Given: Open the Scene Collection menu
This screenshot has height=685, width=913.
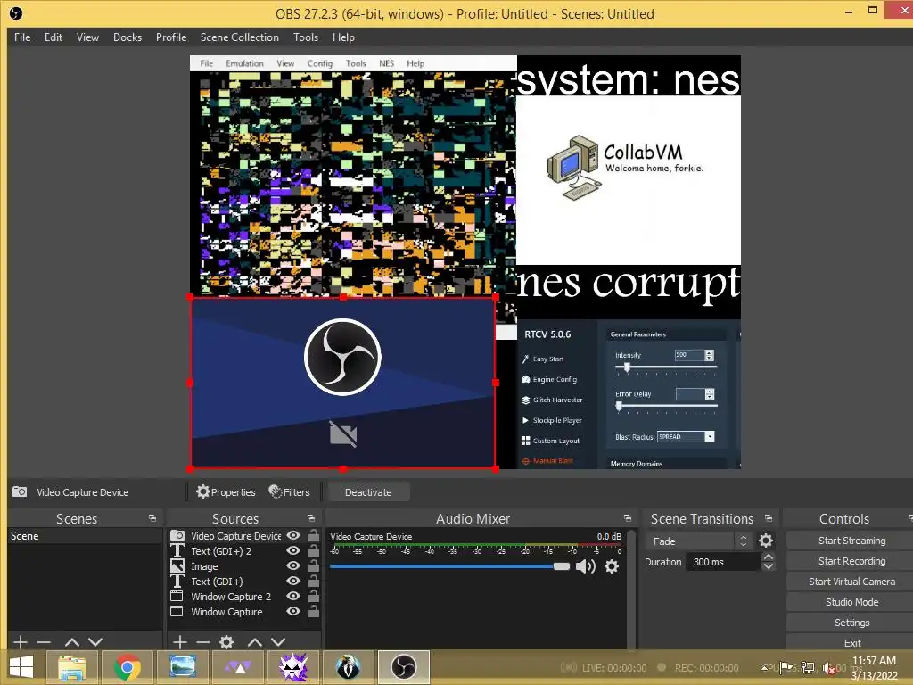Looking at the screenshot, I should (x=240, y=37).
